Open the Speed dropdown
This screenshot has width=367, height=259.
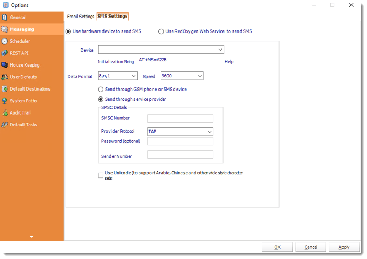[182, 76]
